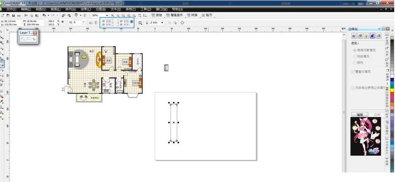
Task: Expand the application launcher dropdown arrow
Action: [80, 15]
